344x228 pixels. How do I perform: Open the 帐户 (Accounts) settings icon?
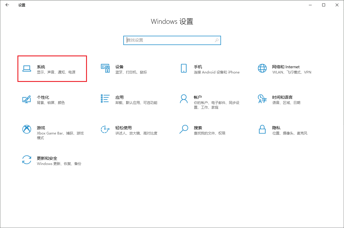[183, 99]
